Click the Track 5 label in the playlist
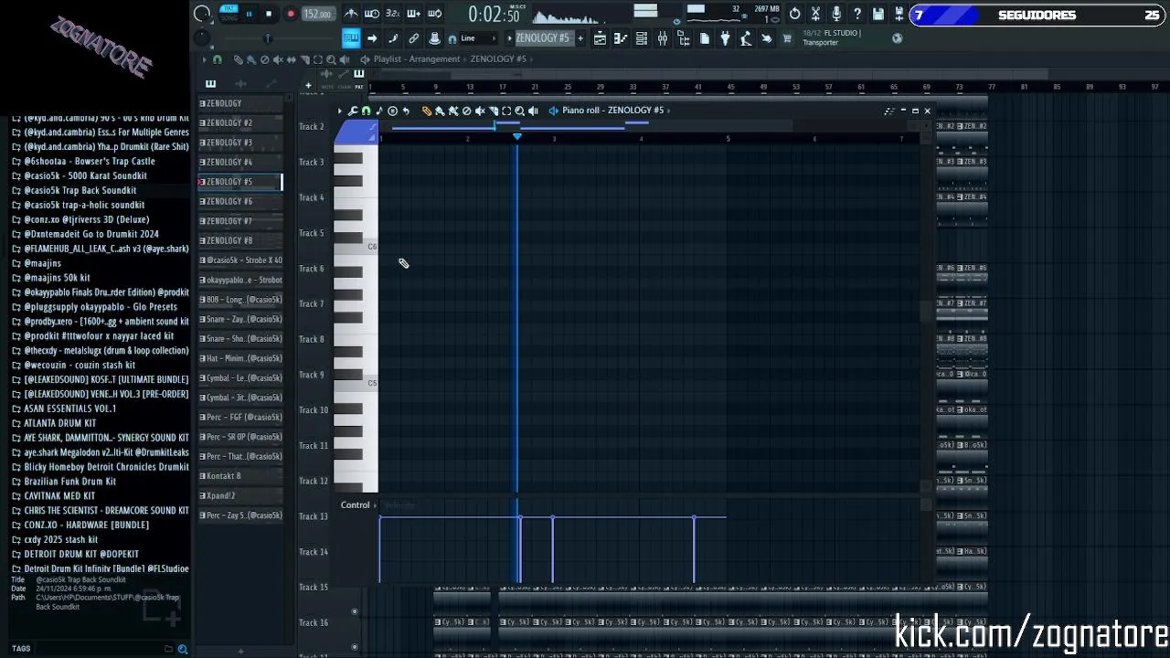The width and height of the screenshot is (1170, 658). coord(312,233)
